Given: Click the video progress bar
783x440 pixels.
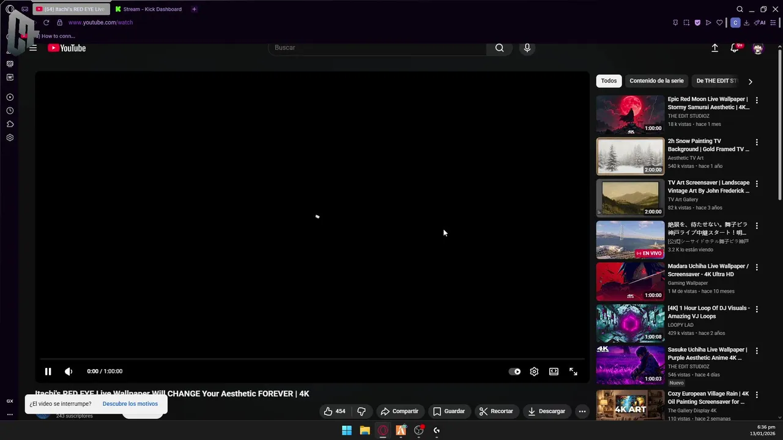Looking at the screenshot, I should click(312, 359).
